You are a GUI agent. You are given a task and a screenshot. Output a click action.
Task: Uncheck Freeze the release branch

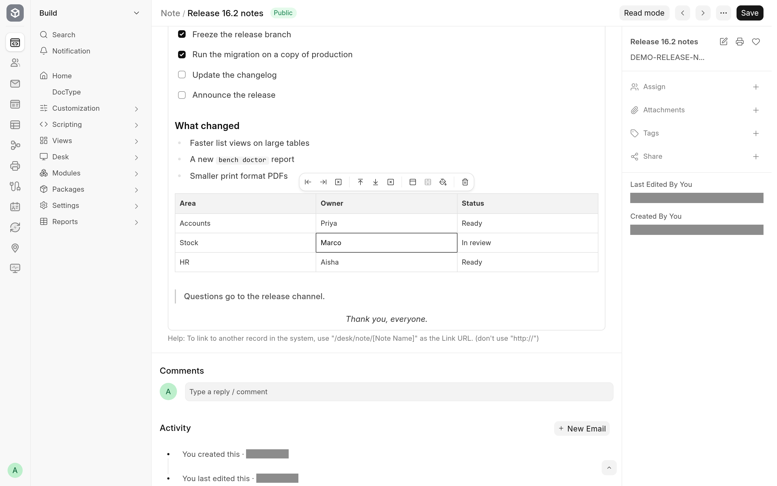(x=182, y=34)
